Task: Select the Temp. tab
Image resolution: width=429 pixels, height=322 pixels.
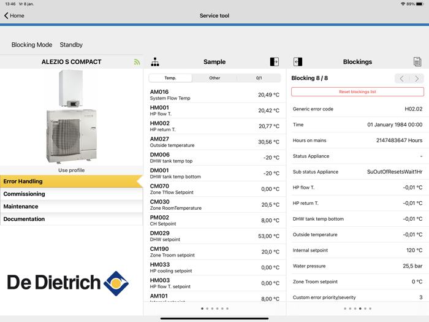Action: click(170, 78)
